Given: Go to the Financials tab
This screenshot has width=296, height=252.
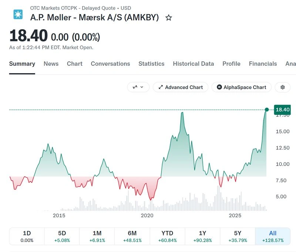Looking at the screenshot, I should coord(263,64).
